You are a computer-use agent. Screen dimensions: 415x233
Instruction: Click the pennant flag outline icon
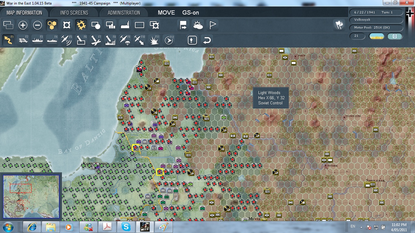pos(212,25)
